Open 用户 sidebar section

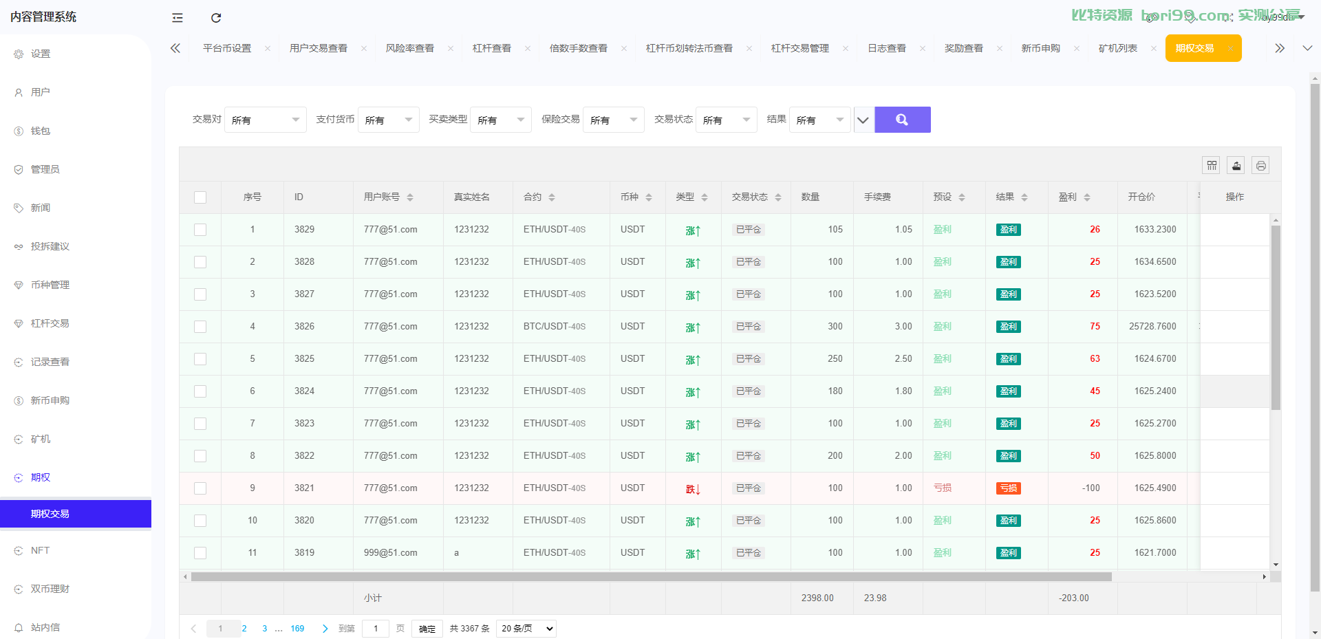pyautogui.click(x=41, y=92)
